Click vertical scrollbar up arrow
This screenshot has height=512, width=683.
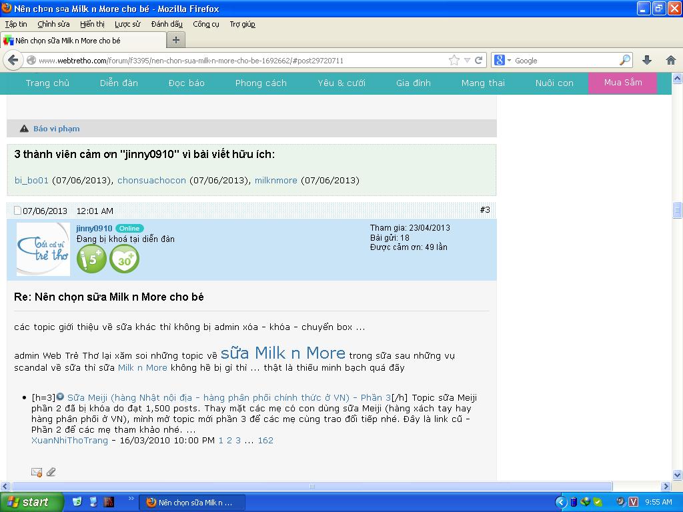coord(678,78)
